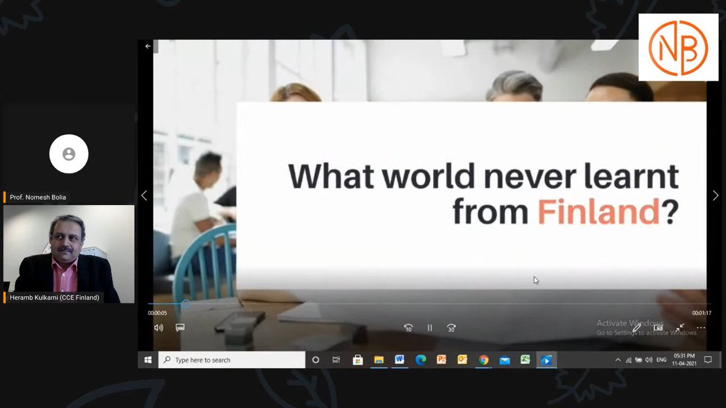Open Microsoft Edge from taskbar
This screenshot has height=408, width=726.
click(x=420, y=360)
